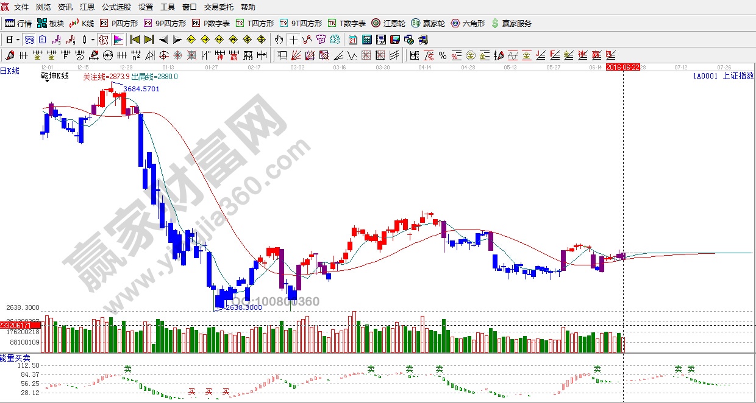
Task: Click the red floppy disk save icon
Action: 395,40
